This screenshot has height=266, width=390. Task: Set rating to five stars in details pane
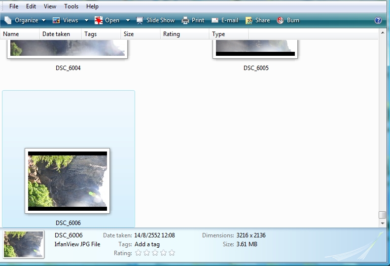172,253
